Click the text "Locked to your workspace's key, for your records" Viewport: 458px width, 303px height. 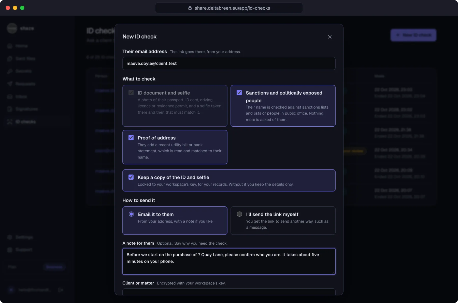pyautogui.click(x=182, y=184)
